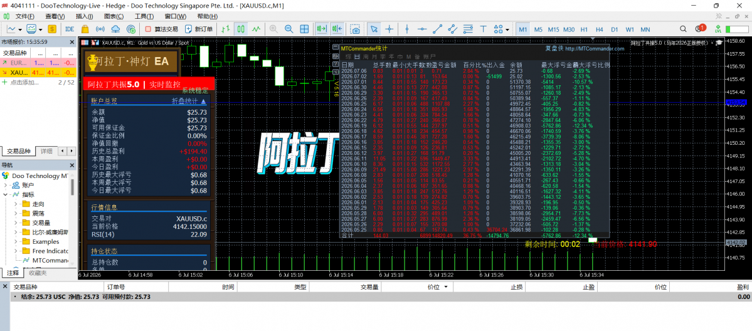This screenshot has height=331, width=752.
Task: Select Free Indicators folder in Navigator
Action: pos(46,251)
